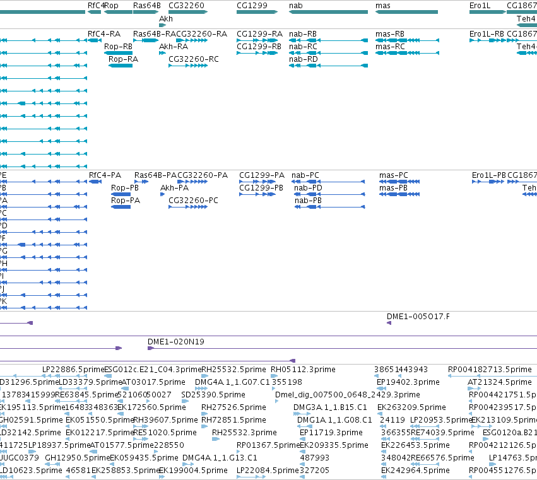Select EST DMG1A.1_1.G08.C1
This screenshot has width=537, height=480.
[x=334, y=419]
